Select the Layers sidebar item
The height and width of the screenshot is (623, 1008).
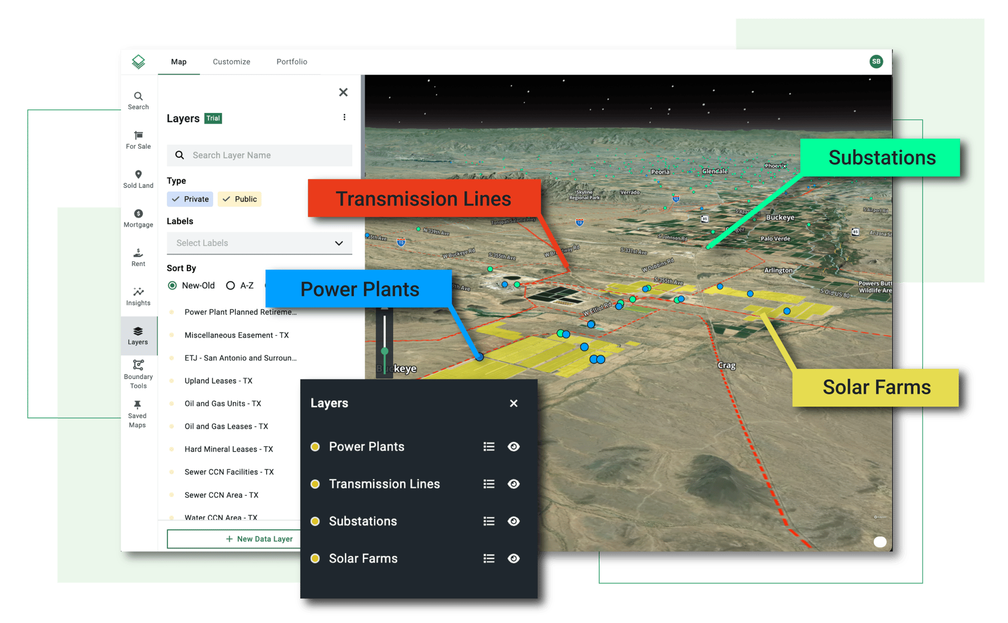tap(138, 336)
